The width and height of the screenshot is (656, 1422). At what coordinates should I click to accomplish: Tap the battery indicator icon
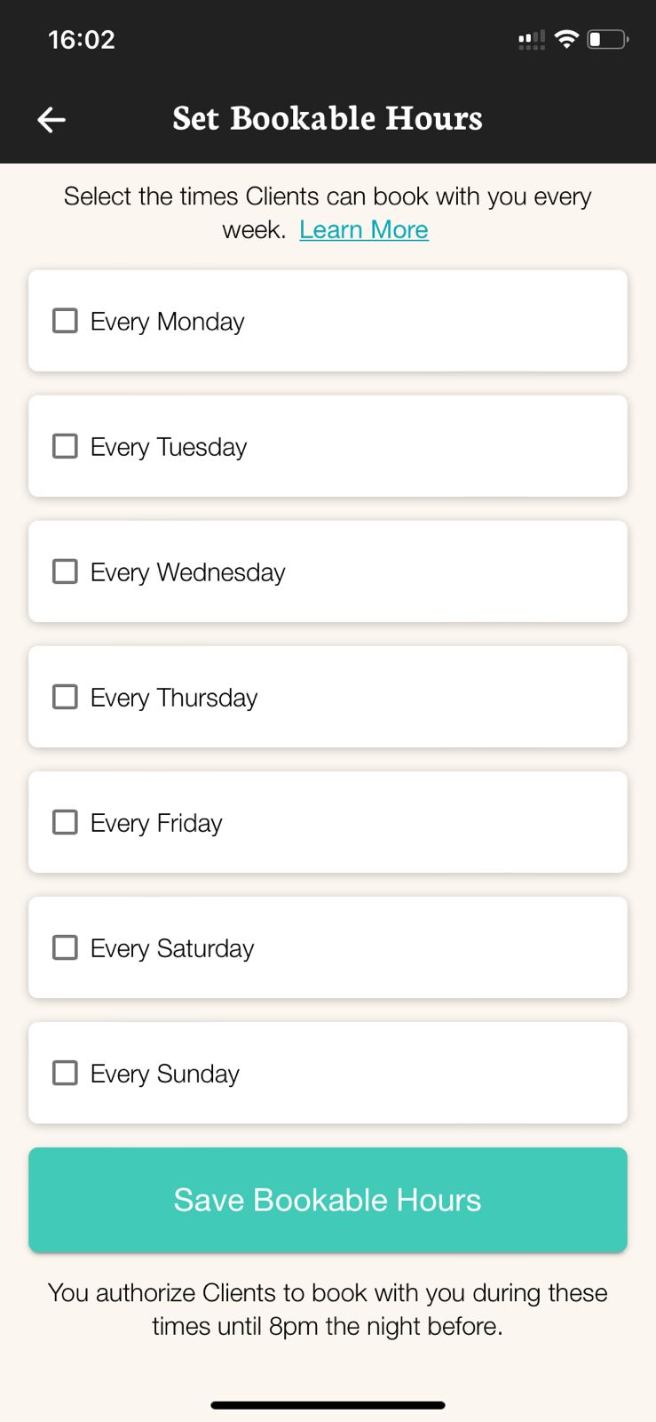[x=608, y=39]
